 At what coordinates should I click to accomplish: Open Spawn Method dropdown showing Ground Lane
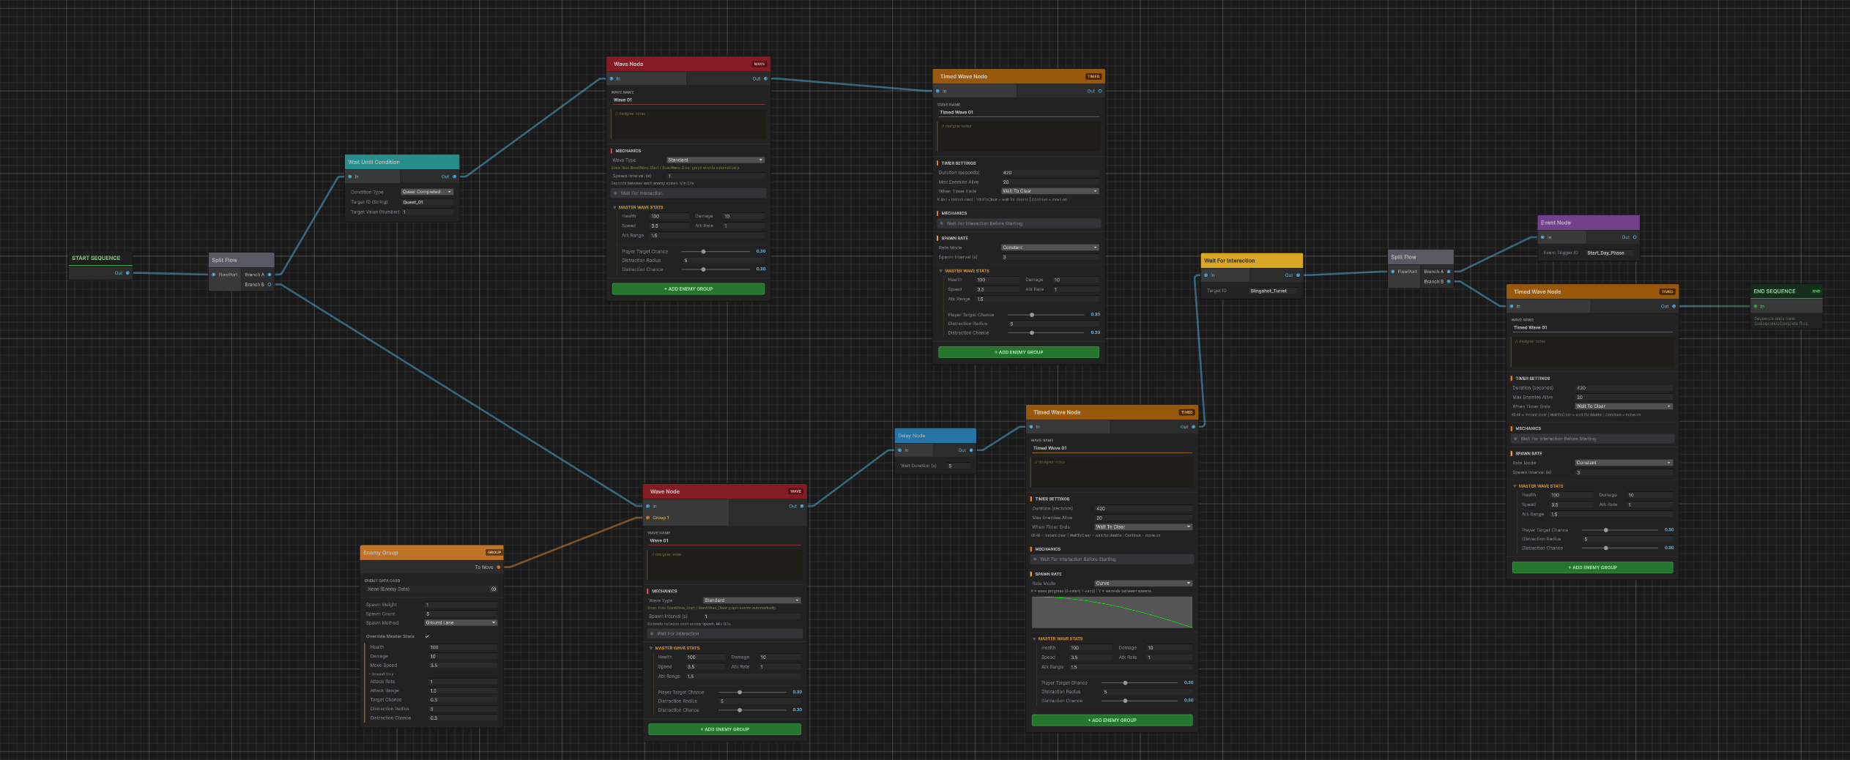click(x=461, y=623)
